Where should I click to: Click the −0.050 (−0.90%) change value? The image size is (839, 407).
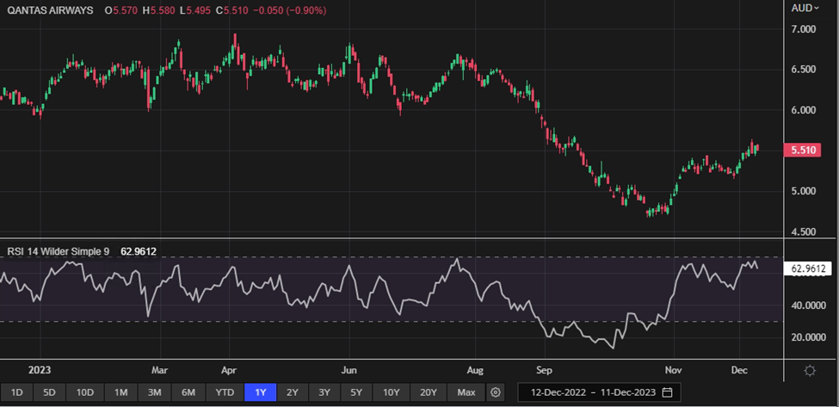point(290,10)
